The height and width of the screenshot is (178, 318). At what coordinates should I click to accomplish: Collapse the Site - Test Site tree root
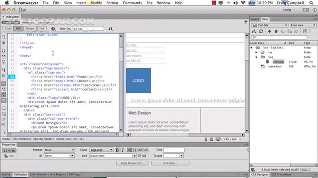coord(252,48)
